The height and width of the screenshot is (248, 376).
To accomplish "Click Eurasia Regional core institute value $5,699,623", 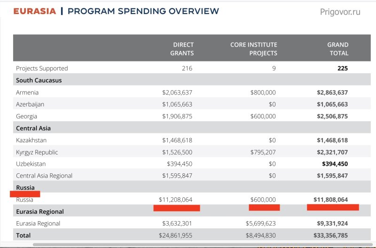I will point(261,223).
